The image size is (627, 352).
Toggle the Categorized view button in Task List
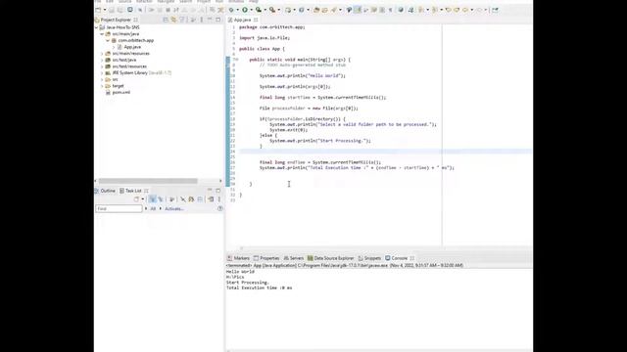pos(153,199)
